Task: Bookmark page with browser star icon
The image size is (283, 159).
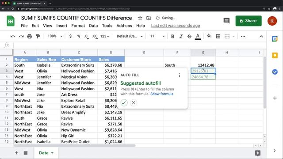Action: point(269,9)
